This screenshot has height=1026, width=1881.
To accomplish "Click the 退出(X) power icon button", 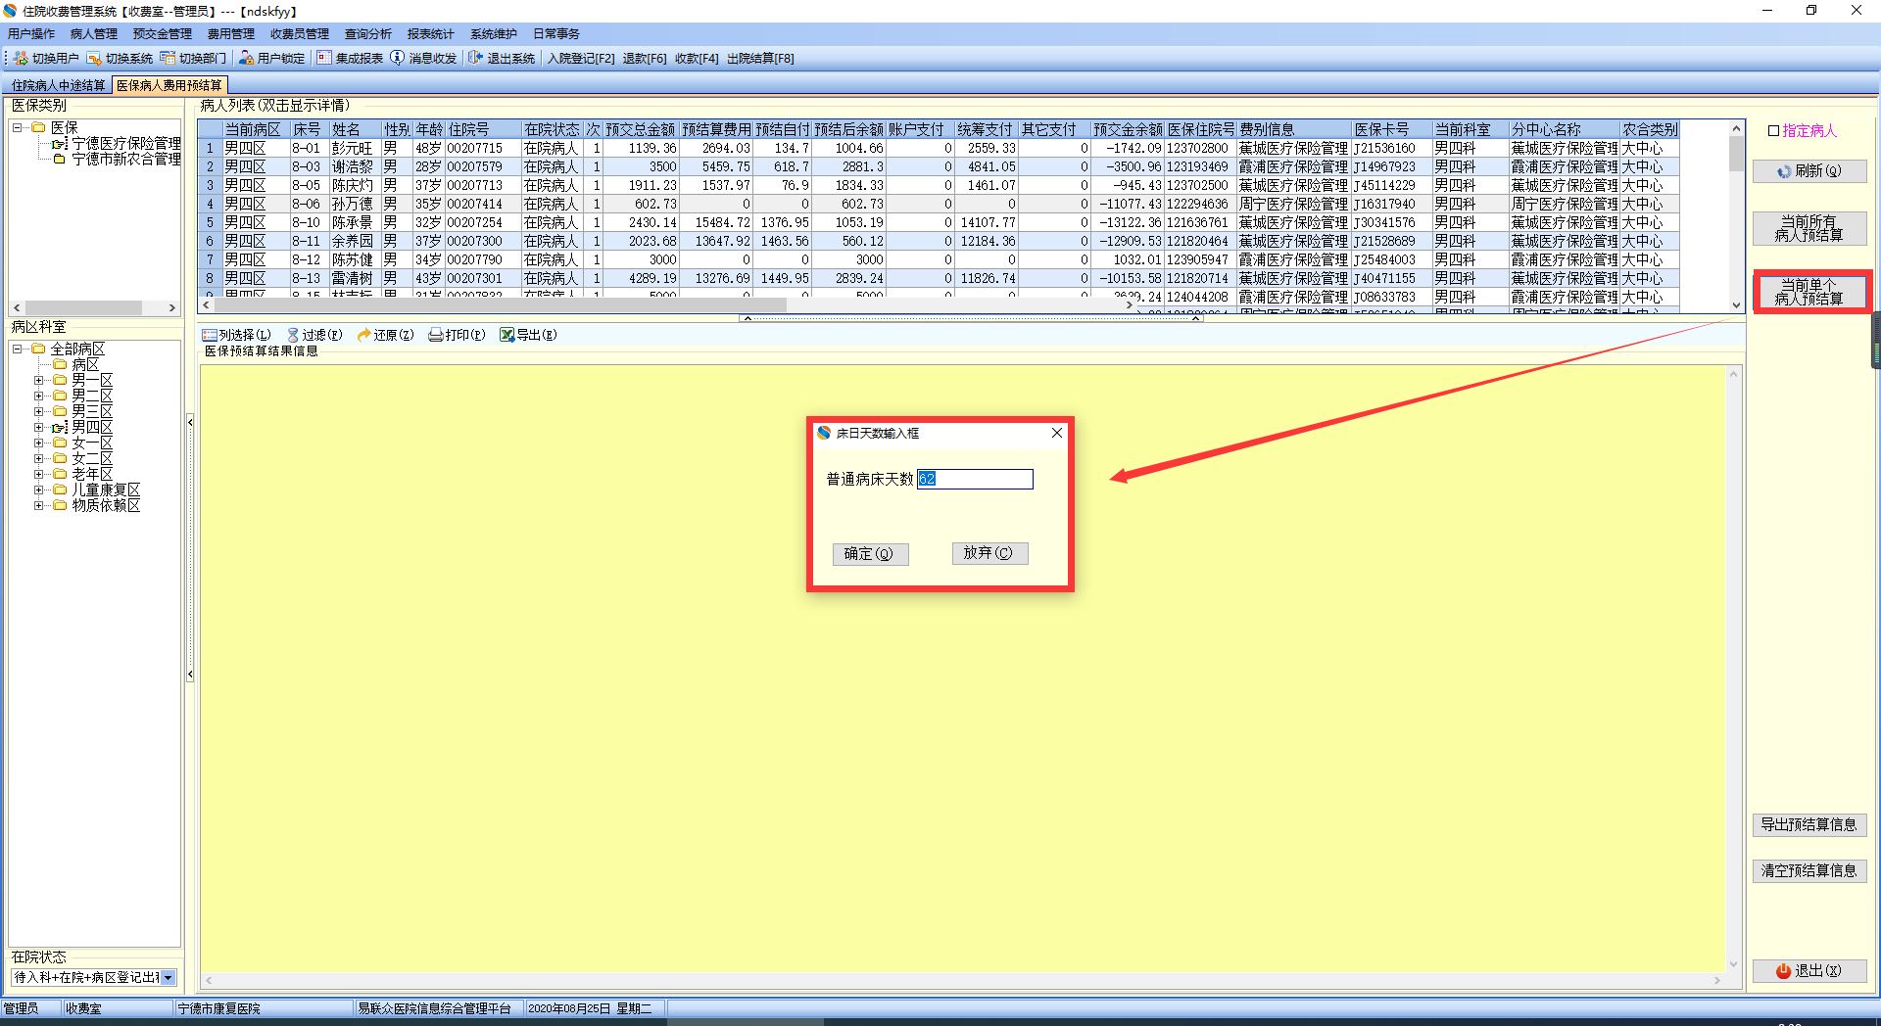I will tap(1809, 971).
